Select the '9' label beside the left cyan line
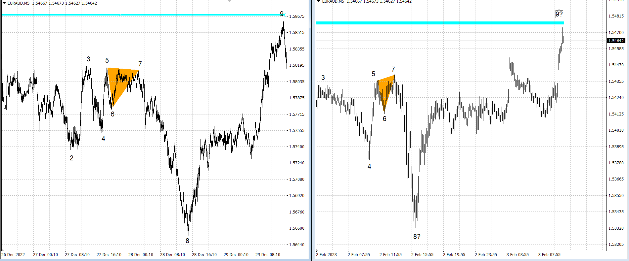This screenshot has width=629, height=261. pos(282,14)
